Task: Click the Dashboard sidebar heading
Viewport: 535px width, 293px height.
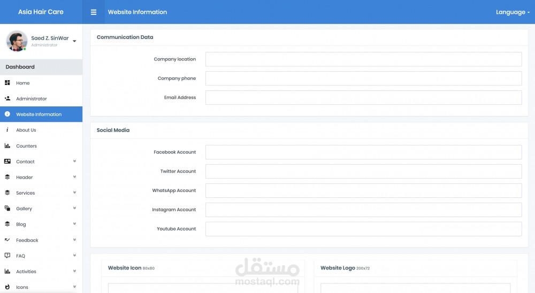Action: (20, 67)
